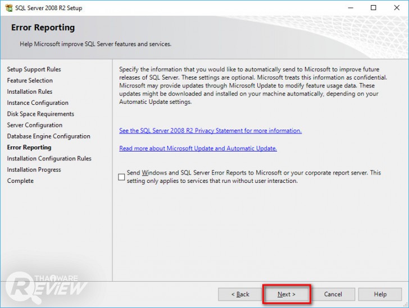Close the SQL Server 2008 R2 Setup window
Viewport: 409px width, 308px height.
coord(397,8)
